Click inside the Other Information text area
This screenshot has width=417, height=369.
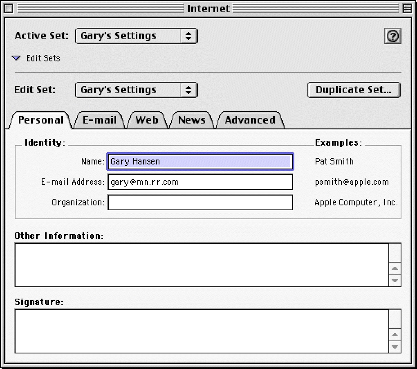[202, 265]
